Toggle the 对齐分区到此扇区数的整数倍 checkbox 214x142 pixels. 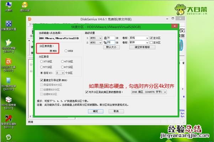coord(104,92)
